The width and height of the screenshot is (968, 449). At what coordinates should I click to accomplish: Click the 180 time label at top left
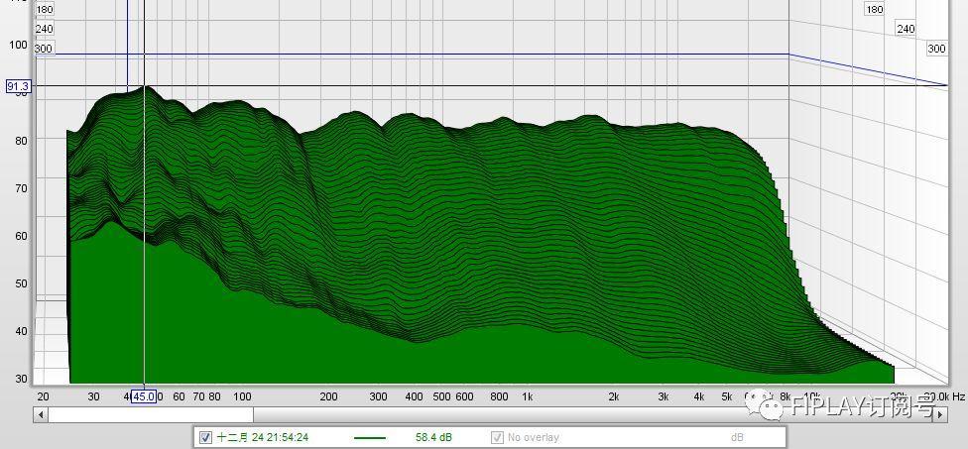click(x=44, y=9)
